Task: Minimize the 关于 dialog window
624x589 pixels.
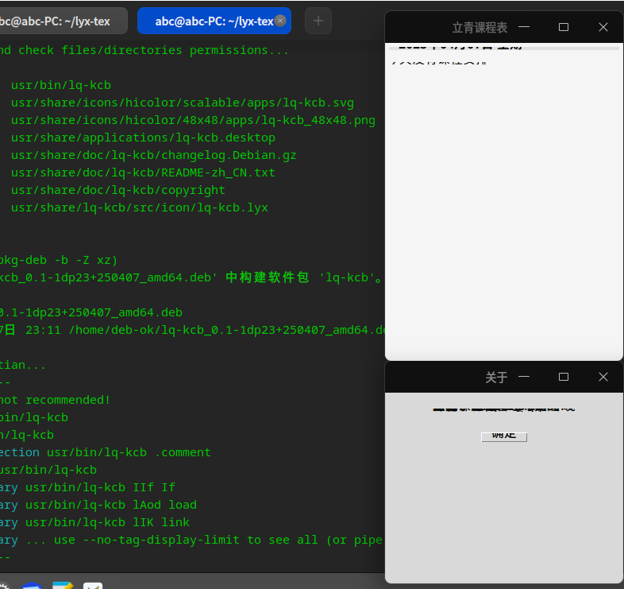Action: click(x=524, y=377)
